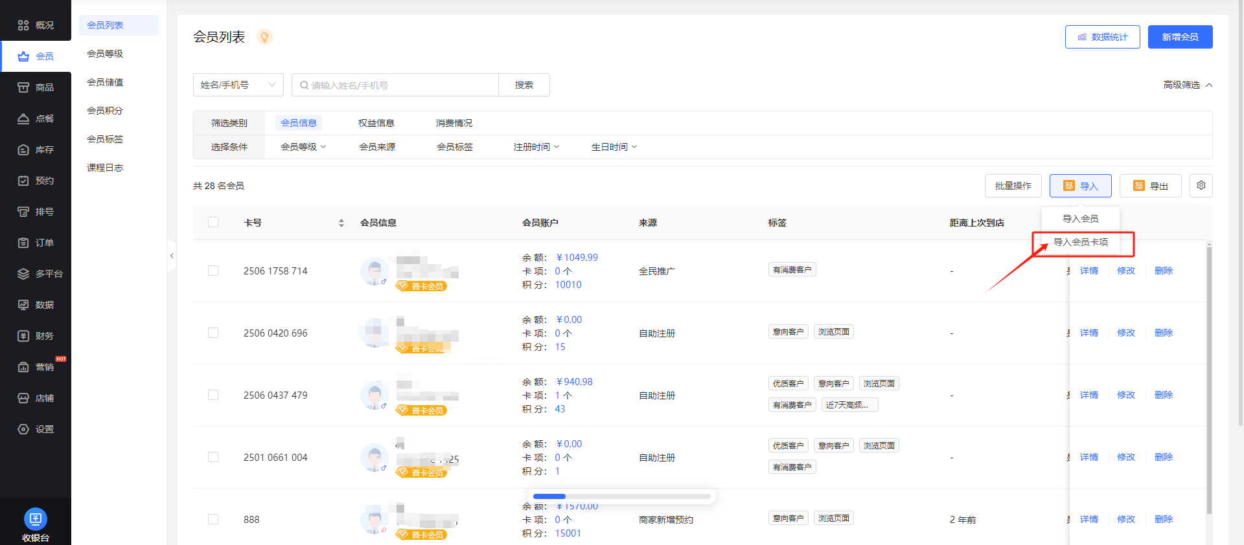The image size is (1244, 545).
Task: Open the 姓名/手机号 search type dropdown
Action: pyautogui.click(x=238, y=85)
